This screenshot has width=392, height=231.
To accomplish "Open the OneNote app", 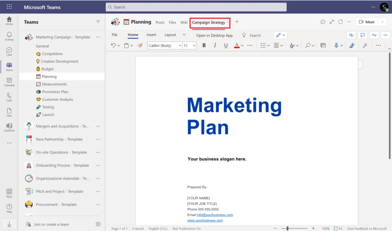I will click(9, 128).
